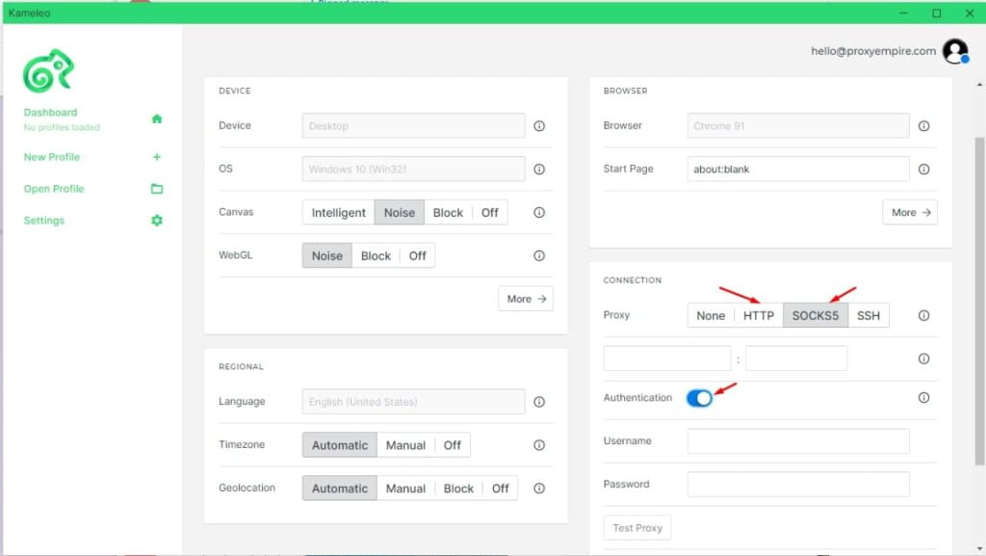
Task: Select SSH as the proxy type
Action: [x=869, y=316]
